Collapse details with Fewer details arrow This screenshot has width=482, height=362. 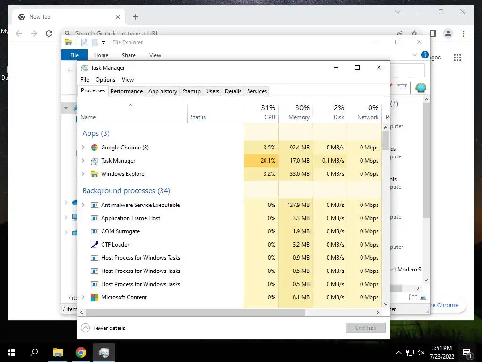click(x=85, y=328)
